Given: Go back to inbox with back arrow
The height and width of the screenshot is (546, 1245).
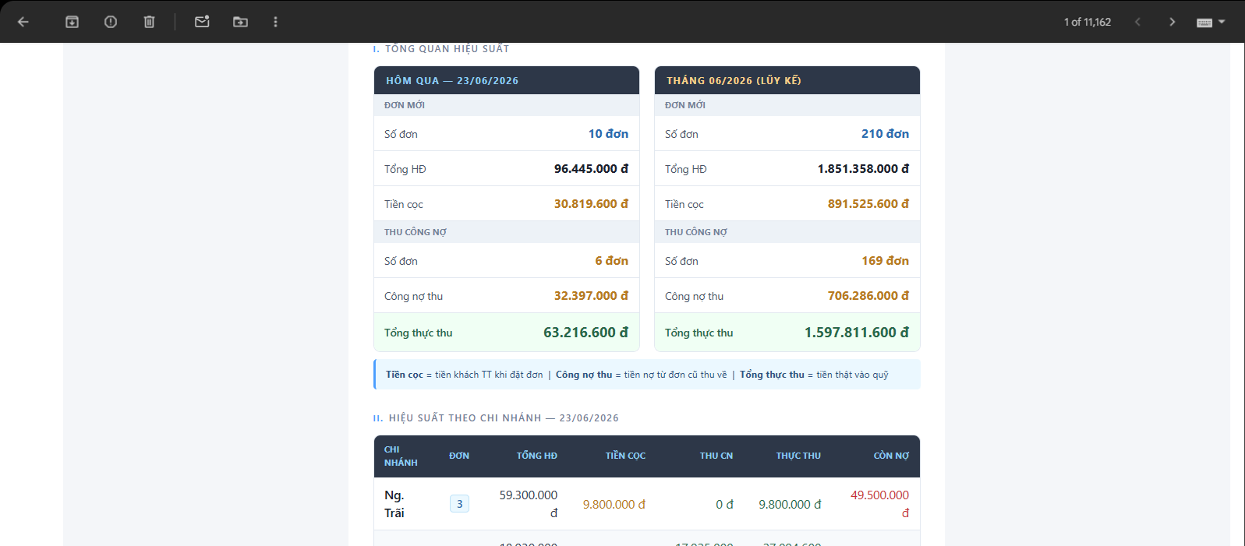Looking at the screenshot, I should tap(23, 22).
